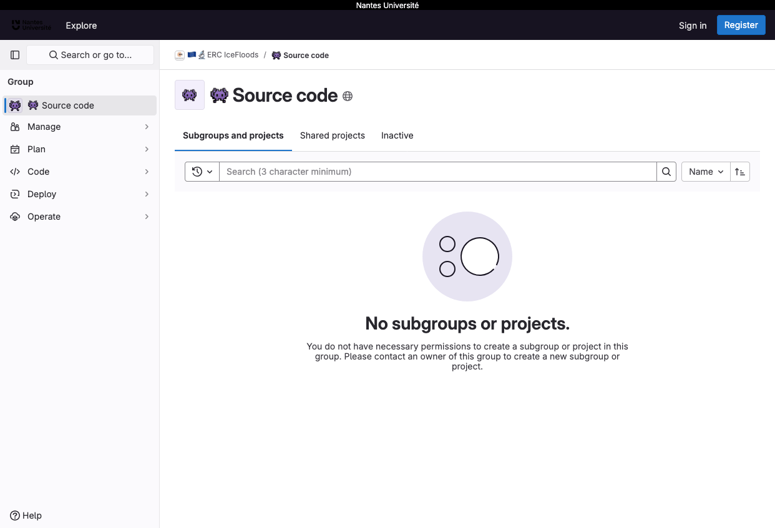Click the Manage users icon
The image size is (775, 528).
point(15,127)
